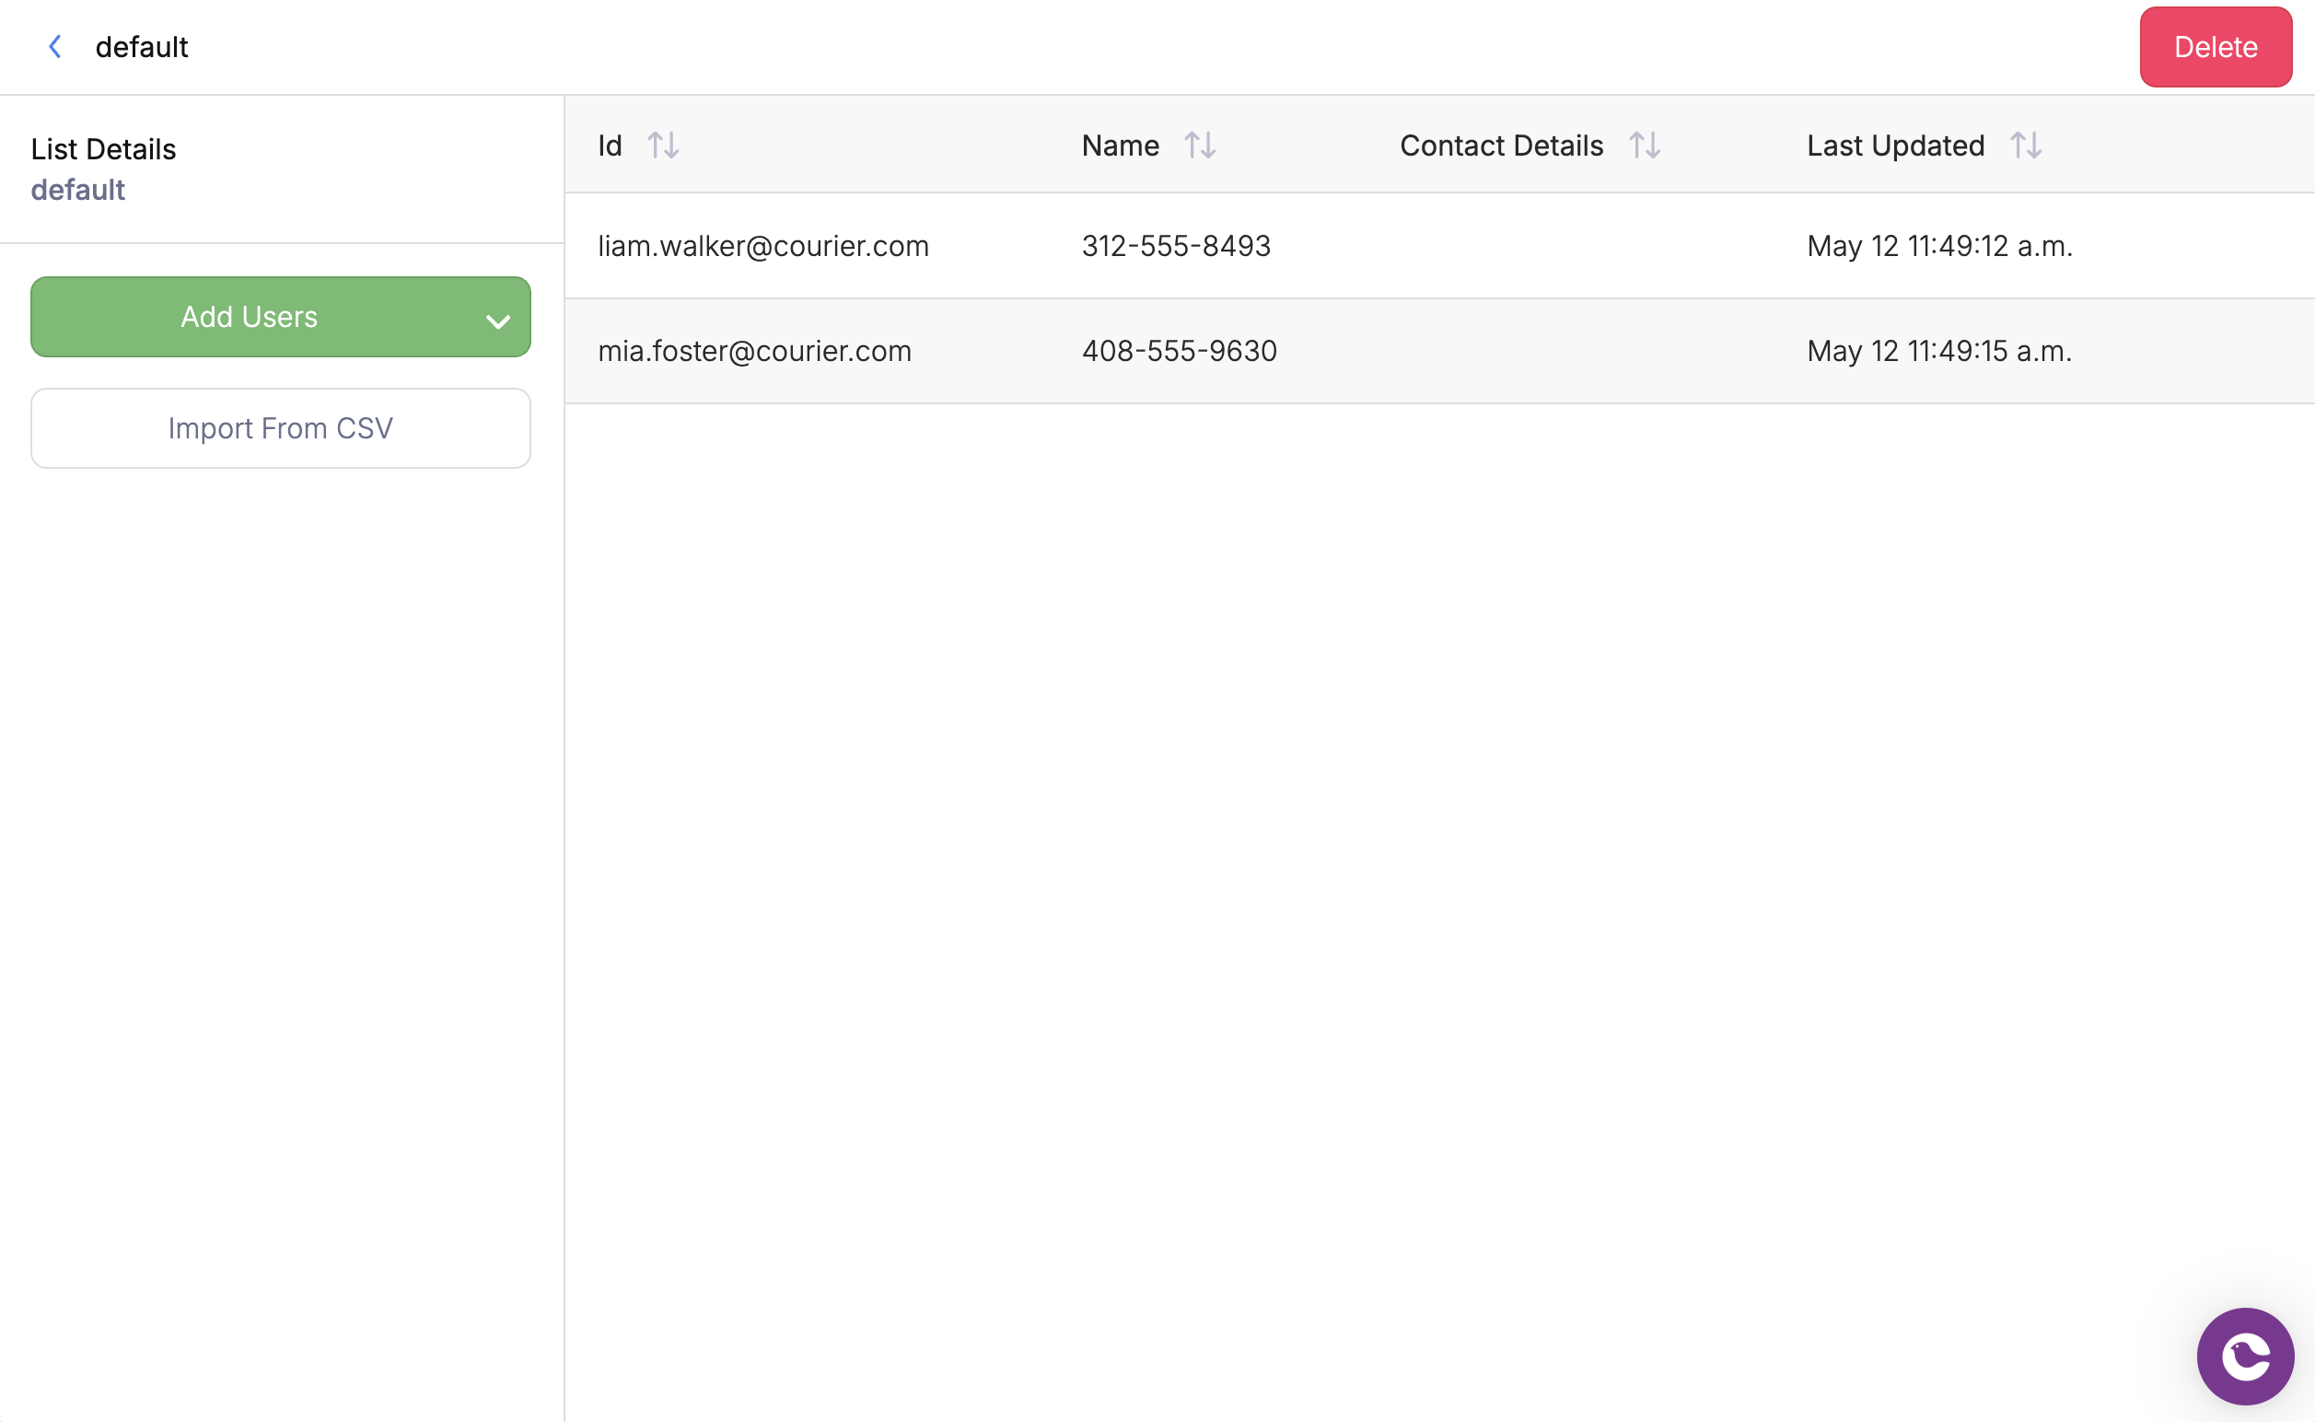Sort Contact Details via its sort arrows
2315x1422 pixels.
(x=1644, y=146)
